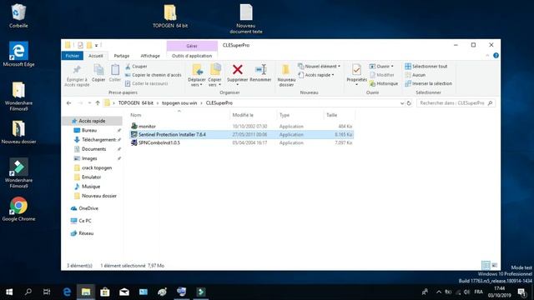Sort by Nom column header
534x300 pixels.
179,115
